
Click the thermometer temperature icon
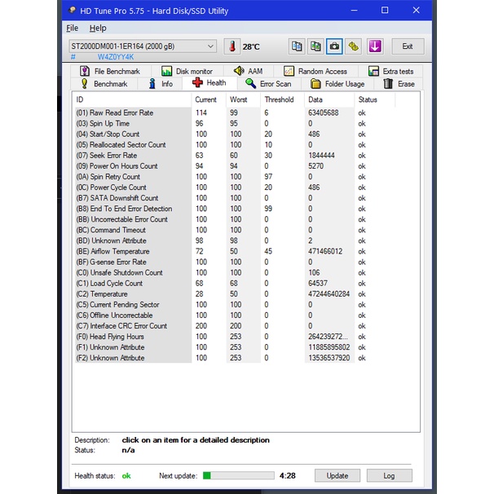[x=232, y=46]
